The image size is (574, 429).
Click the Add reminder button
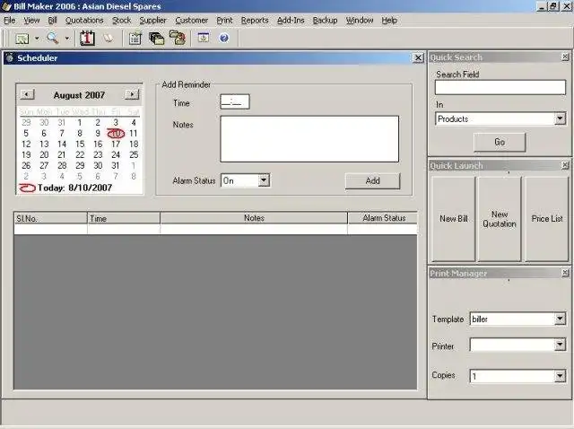click(x=373, y=181)
